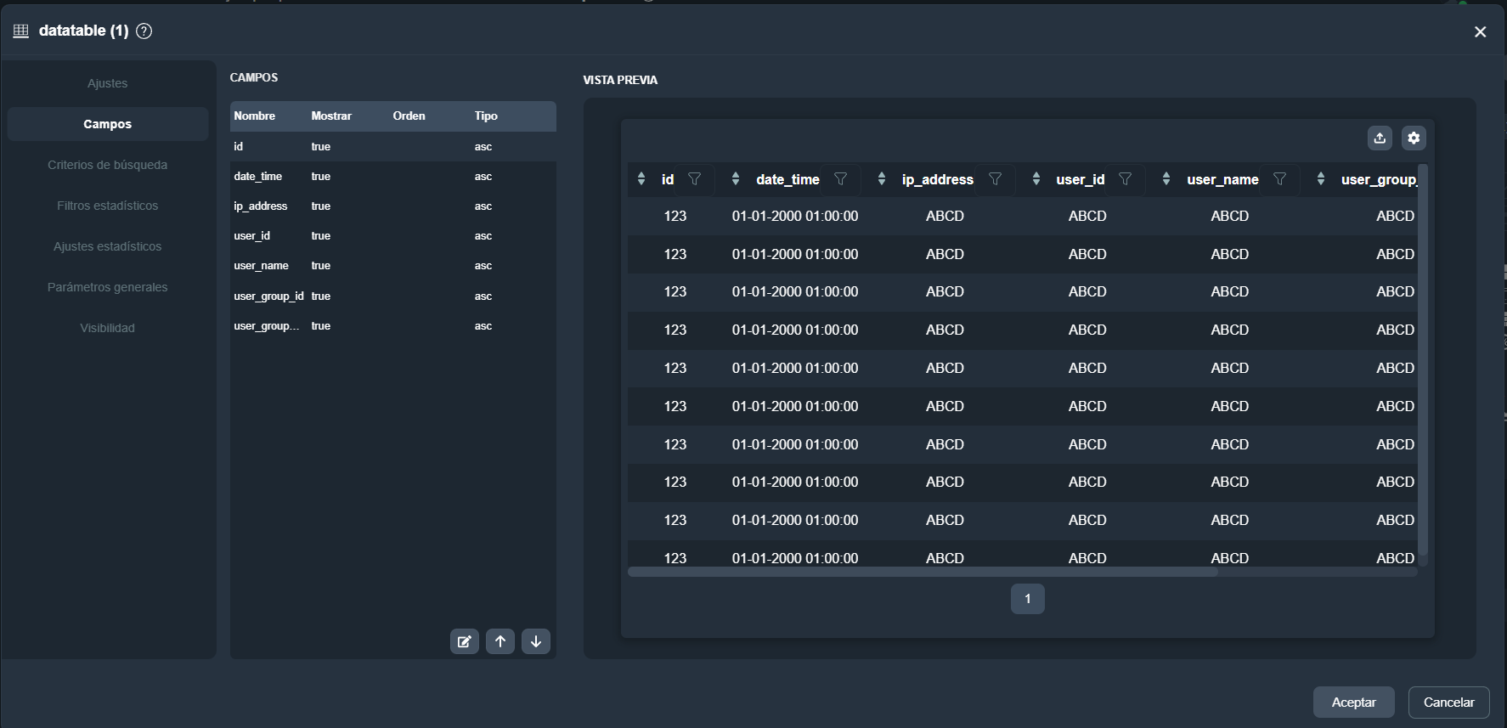Open filter for date_time column

841,179
